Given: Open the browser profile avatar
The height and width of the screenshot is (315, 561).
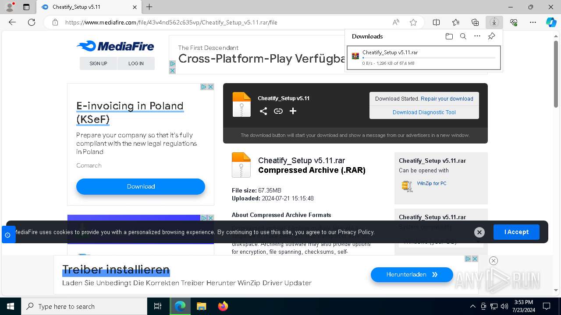Looking at the screenshot, I should (10, 7).
